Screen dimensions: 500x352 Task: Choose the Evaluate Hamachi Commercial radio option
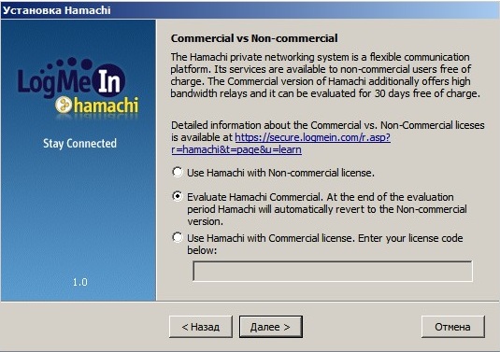(178, 196)
